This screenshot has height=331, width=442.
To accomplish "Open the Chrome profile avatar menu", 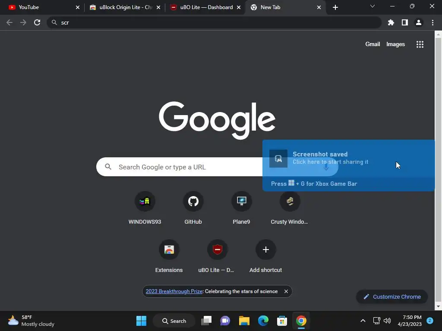I will [x=419, y=22].
